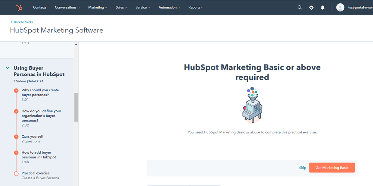Click the sidebar scroll-up arrow
Image resolution: width=373 pixels, height=186 pixels.
pyautogui.click(x=76, y=44)
